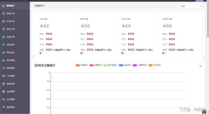Image resolution: width=209 pixels, height=114 pixels.
Task: Click the 预约 amount in 昨日订单 card
Action: point(90,39)
